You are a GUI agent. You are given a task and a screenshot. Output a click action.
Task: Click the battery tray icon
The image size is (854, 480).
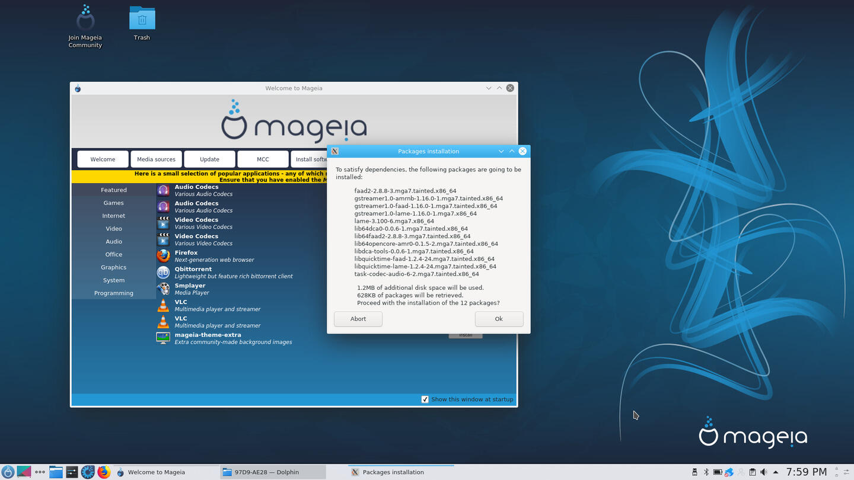coord(718,472)
